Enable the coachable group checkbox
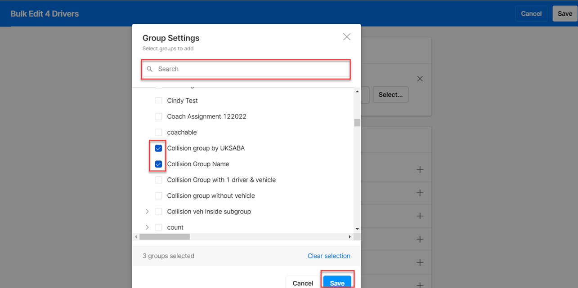 click(158, 133)
